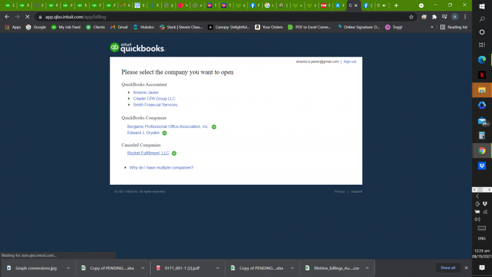
Task: Bookmark this page with star icon
Action: tap(411, 17)
